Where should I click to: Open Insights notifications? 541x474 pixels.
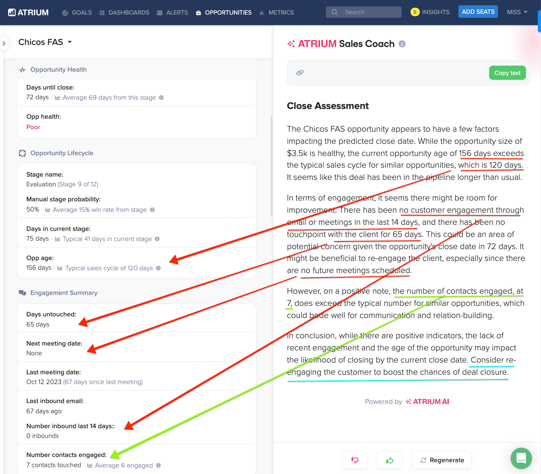tap(430, 12)
